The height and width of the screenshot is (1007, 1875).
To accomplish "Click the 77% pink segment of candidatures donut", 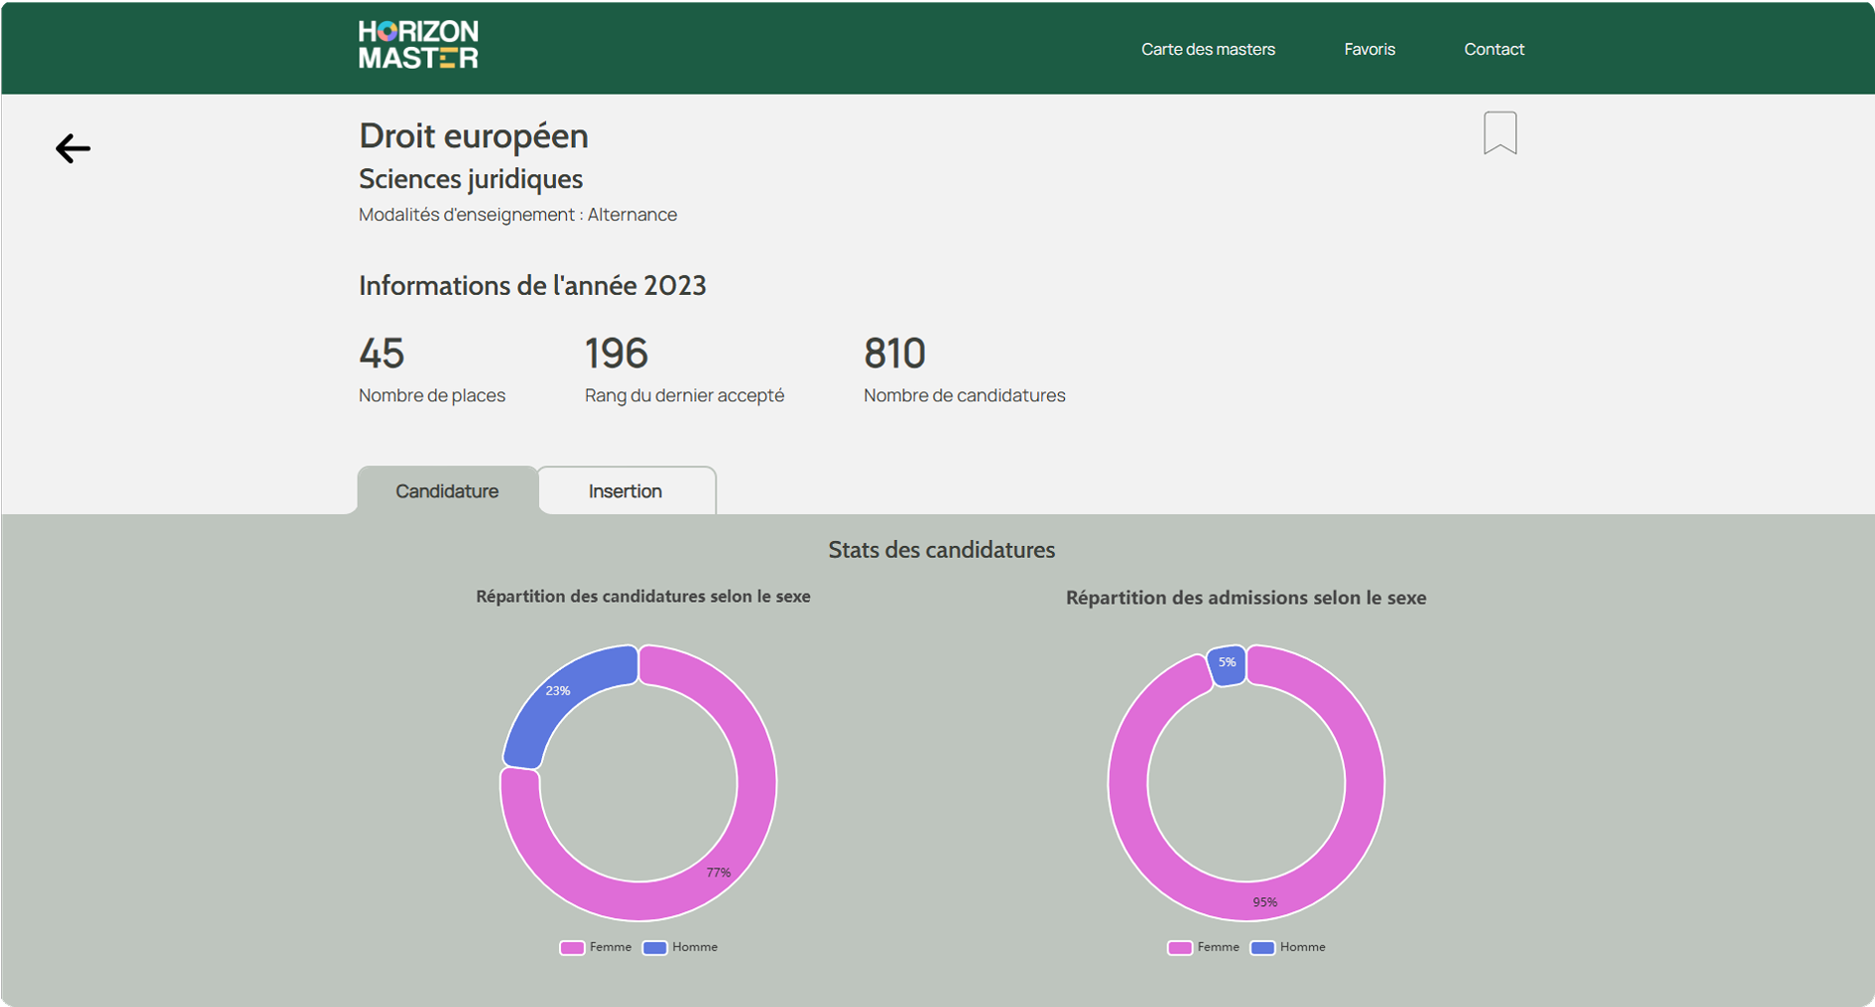I will click(x=737, y=847).
